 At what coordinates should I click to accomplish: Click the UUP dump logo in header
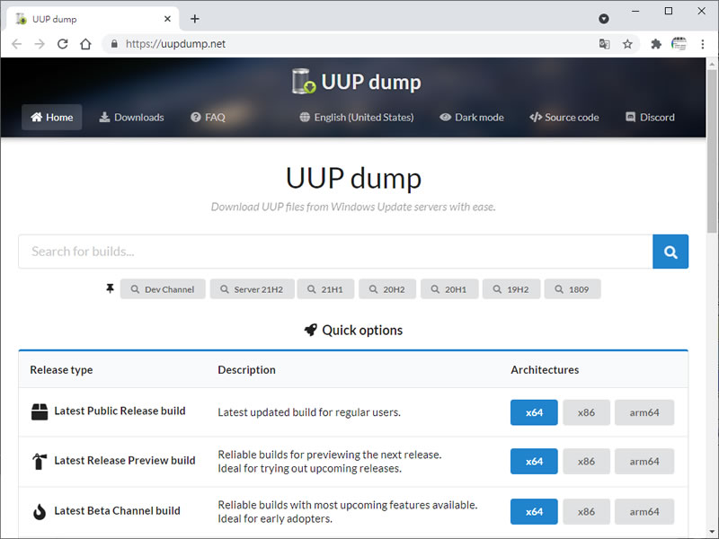(356, 82)
